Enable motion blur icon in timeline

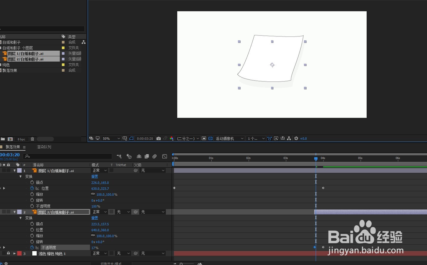[154, 156]
